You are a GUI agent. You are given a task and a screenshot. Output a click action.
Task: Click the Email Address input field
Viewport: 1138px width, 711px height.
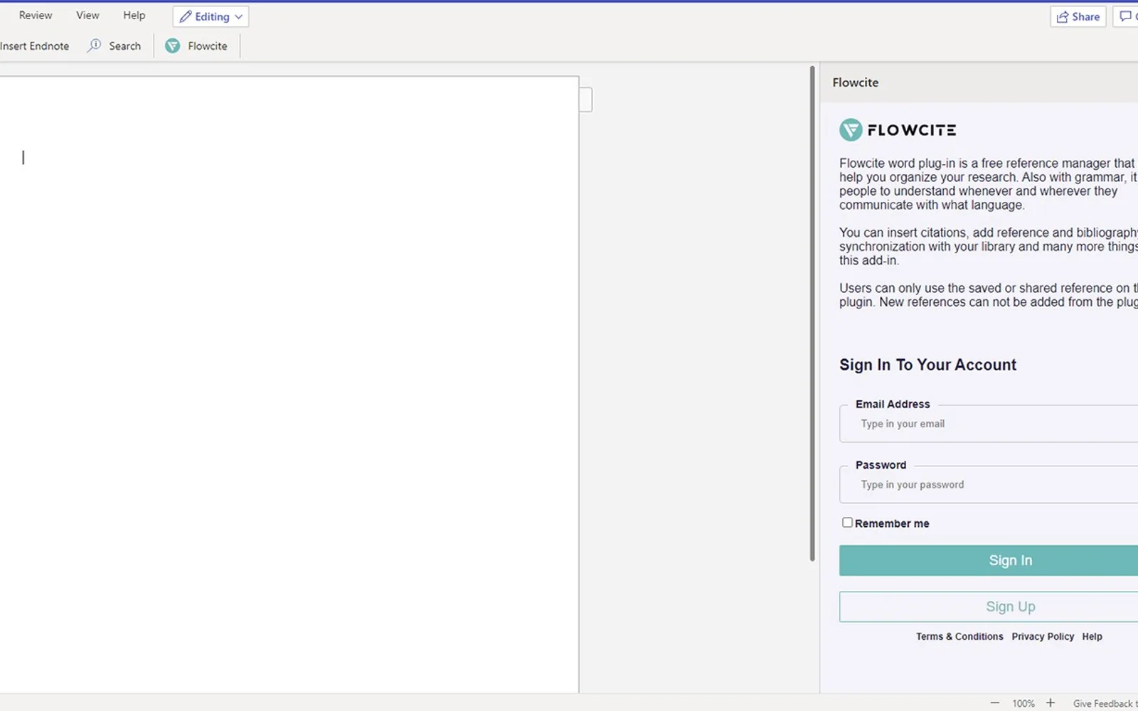pyautogui.click(x=989, y=424)
